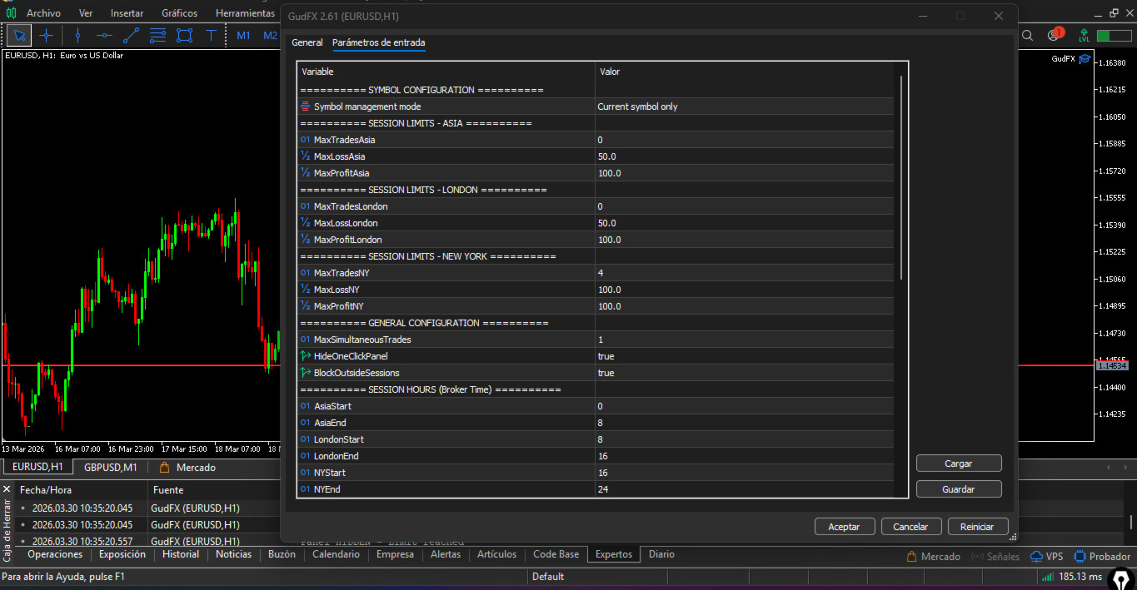Open the Probador strategy tester icon
Image resolution: width=1137 pixels, height=590 pixels.
[x=1103, y=557]
